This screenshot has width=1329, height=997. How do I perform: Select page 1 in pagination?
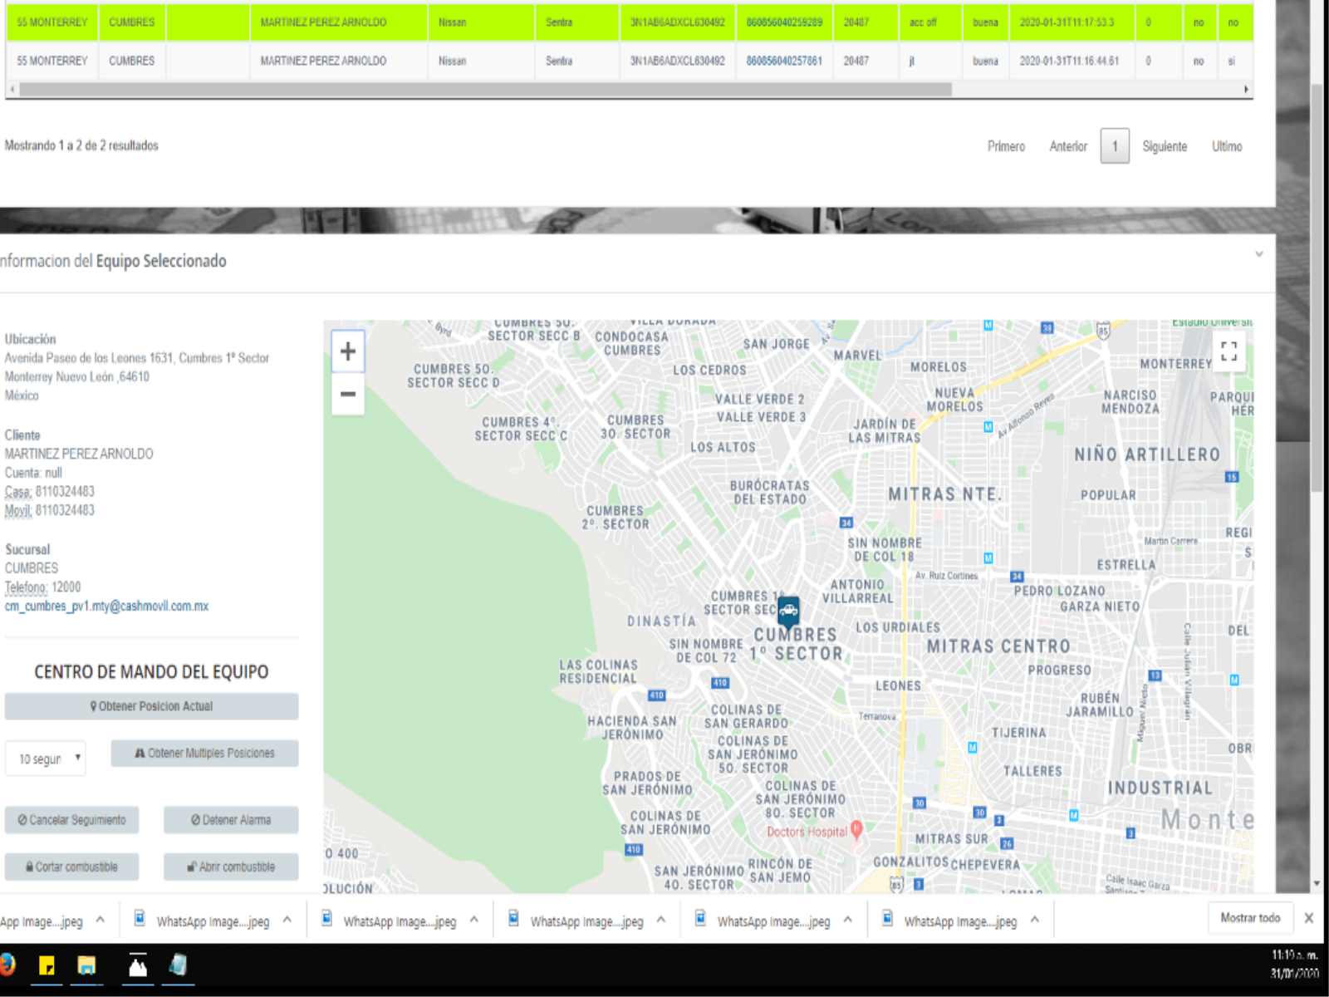tap(1115, 146)
